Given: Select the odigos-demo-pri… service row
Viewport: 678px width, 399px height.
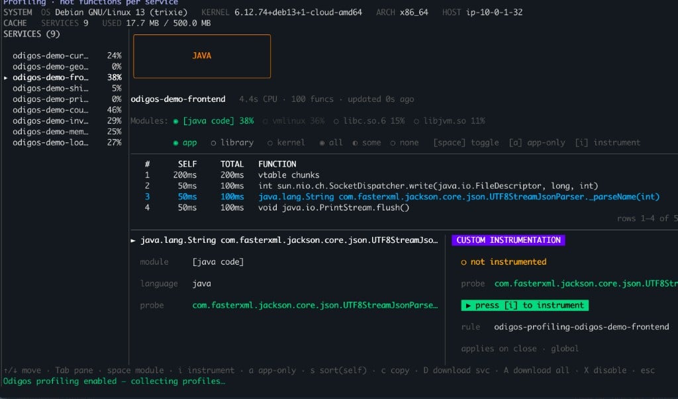Looking at the screenshot, I should pyautogui.click(x=67, y=99).
